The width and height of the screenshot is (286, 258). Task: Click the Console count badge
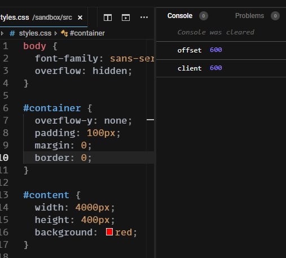(204, 16)
